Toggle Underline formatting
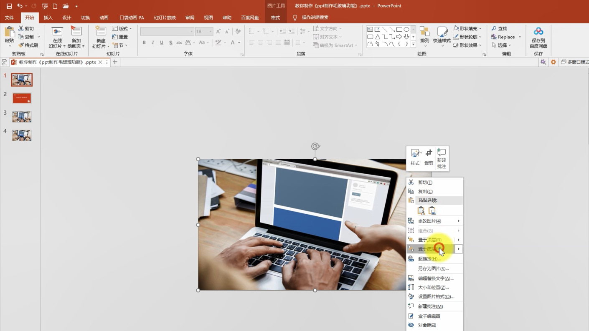 pos(162,43)
